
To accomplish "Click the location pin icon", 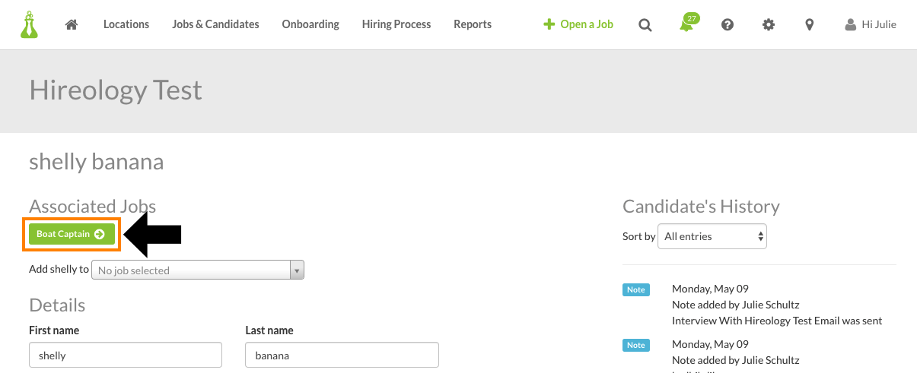I will tap(810, 24).
